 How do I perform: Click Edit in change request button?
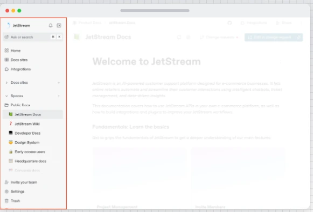point(270,37)
